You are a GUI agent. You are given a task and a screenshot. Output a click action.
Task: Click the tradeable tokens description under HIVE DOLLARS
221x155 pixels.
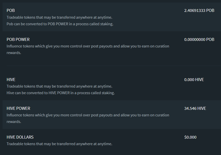click(59, 144)
